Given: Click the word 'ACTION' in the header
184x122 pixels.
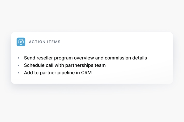Looking at the screenshot, I should click(37, 42).
